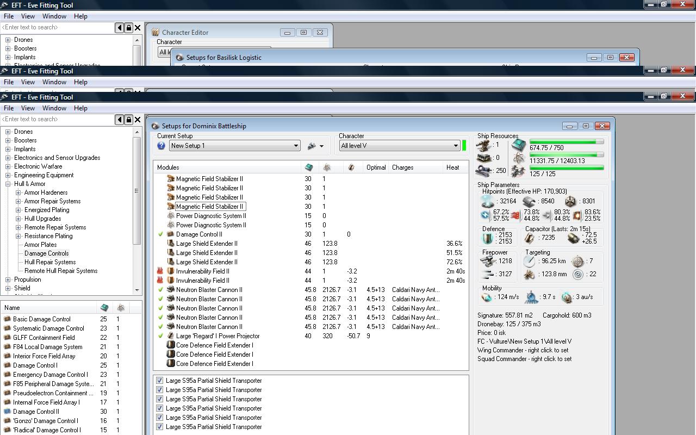The image size is (696, 435).
Task: Click the EM resistance icon showing 67.2%
Action: point(486,215)
